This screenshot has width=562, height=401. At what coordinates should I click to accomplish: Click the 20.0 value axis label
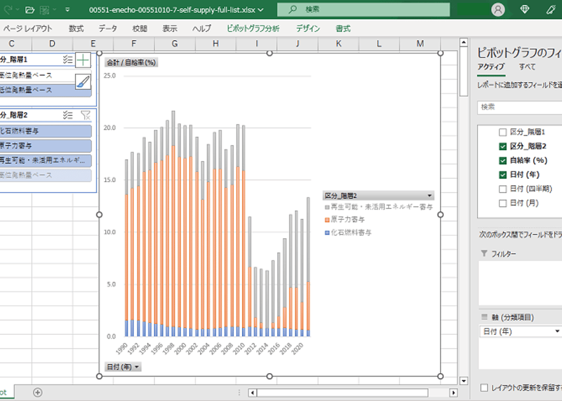pos(109,128)
